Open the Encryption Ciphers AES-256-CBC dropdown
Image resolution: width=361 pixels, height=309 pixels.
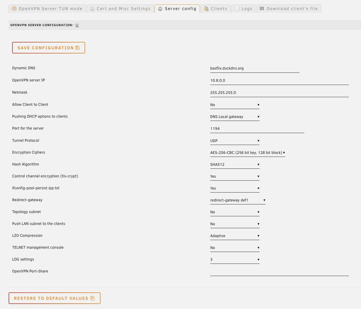click(x=247, y=153)
